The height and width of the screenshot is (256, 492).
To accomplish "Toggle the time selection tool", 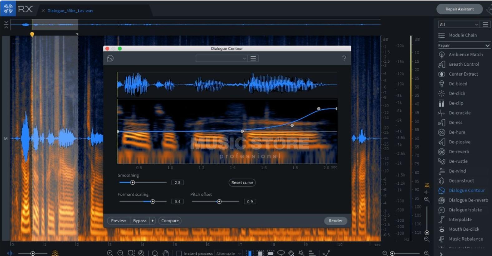I will pyautogui.click(x=250, y=253).
